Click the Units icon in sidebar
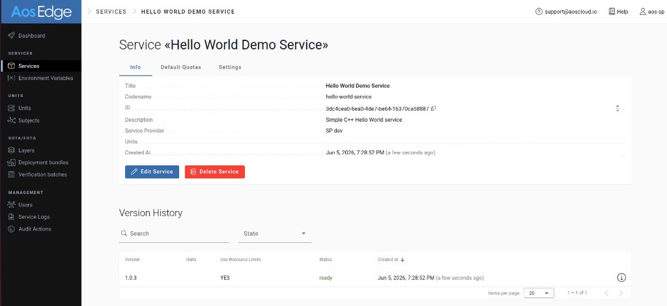 point(12,108)
